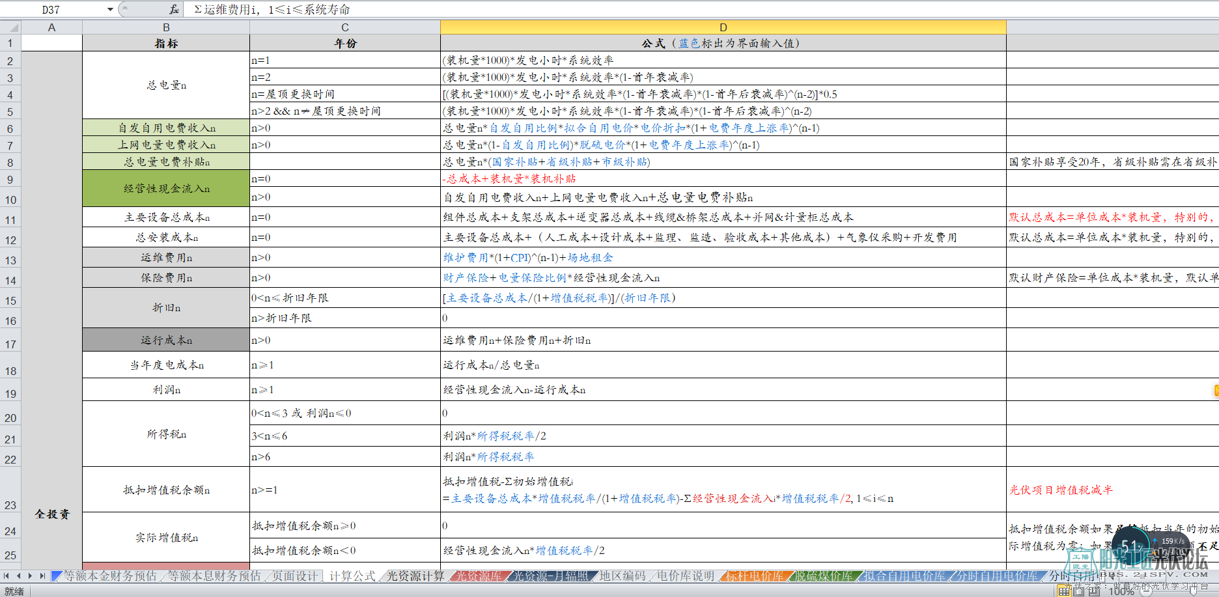Open the 标杆电价库 sheet tab
The width and height of the screenshot is (1219, 597).
[x=755, y=576]
